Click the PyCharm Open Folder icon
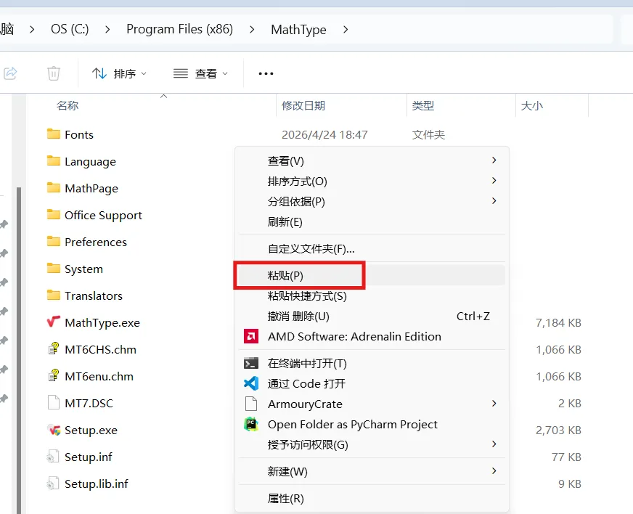This screenshot has height=514, width=633. pos(251,424)
